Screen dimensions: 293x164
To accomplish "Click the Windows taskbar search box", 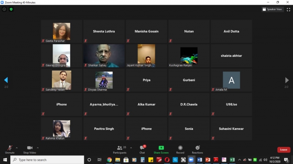I will point(48,160).
